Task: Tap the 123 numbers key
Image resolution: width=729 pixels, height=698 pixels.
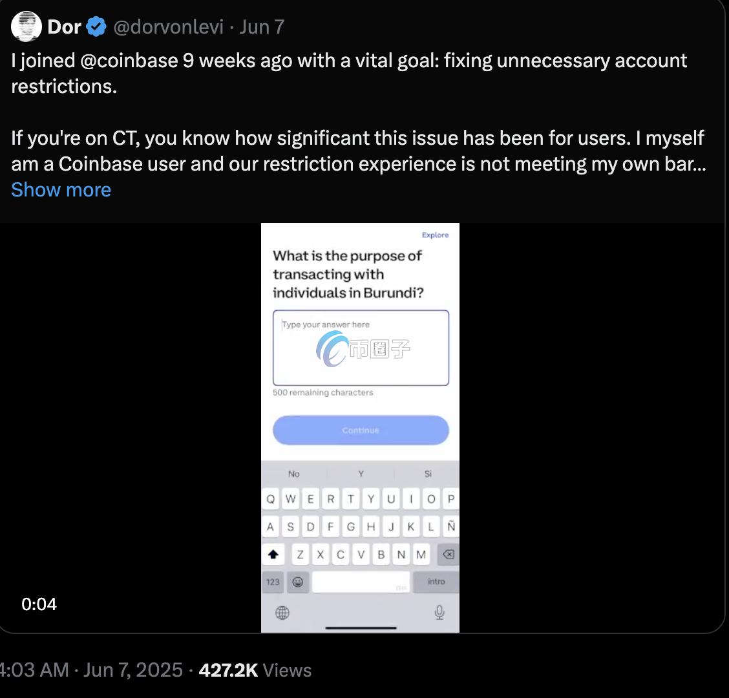Action: (273, 582)
